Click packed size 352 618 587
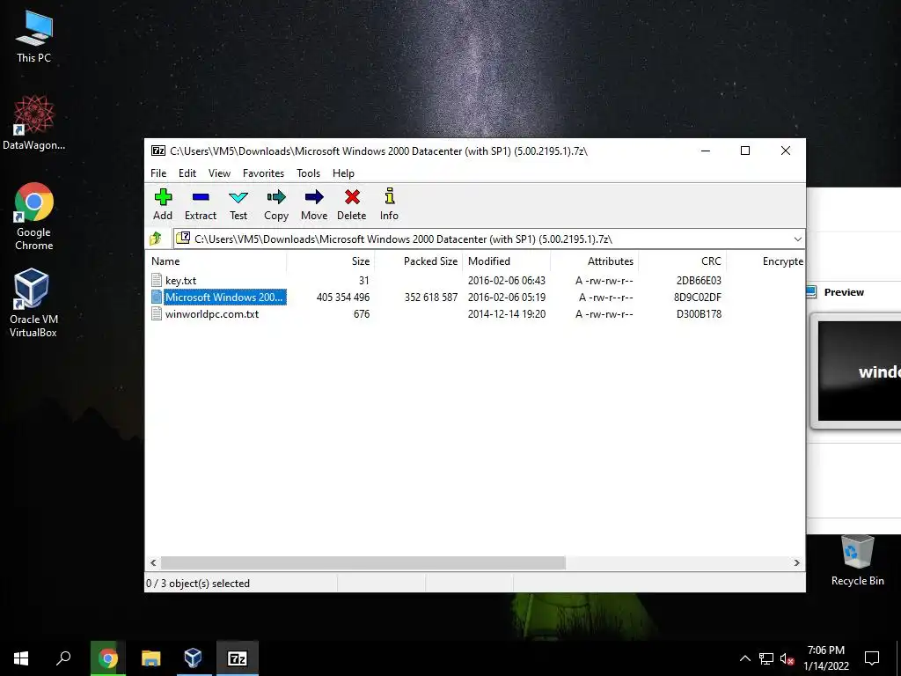The height and width of the screenshot is (676, 901). point(431,298)
